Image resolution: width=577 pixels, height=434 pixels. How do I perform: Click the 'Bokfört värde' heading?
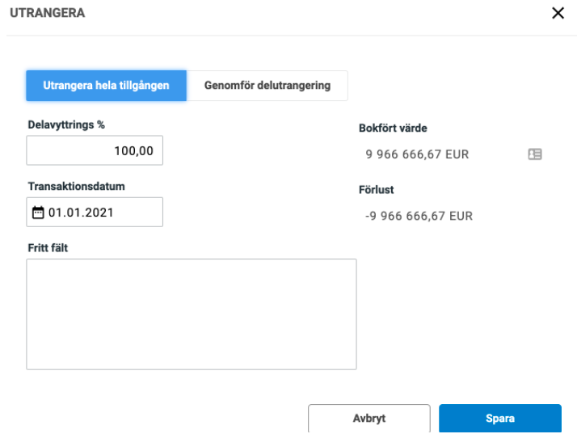(x=393, y=129)
